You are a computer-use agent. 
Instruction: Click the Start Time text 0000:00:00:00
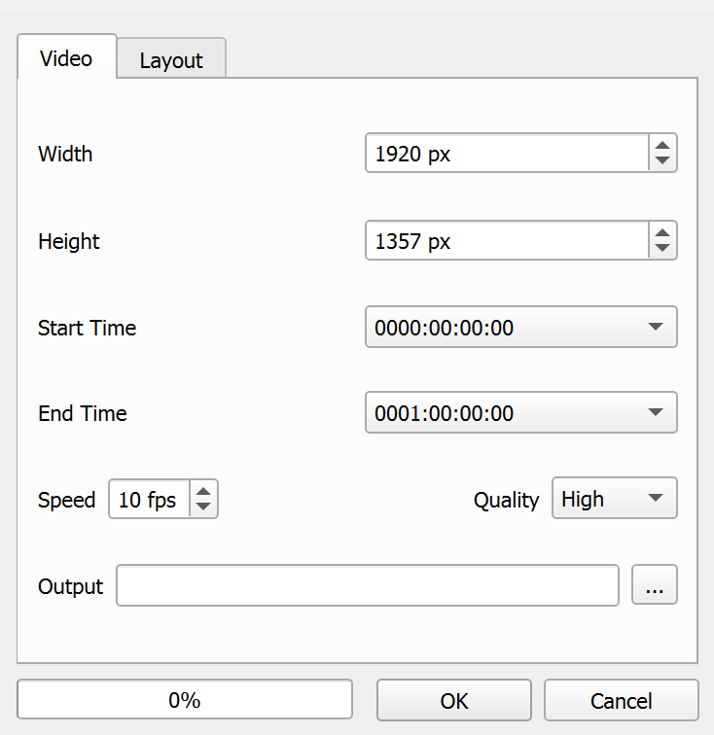(x=444, y=329)
